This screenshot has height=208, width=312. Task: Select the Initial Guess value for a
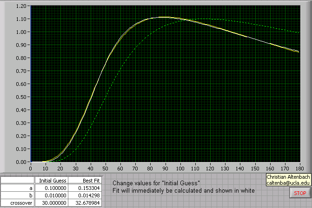point(52,188)
